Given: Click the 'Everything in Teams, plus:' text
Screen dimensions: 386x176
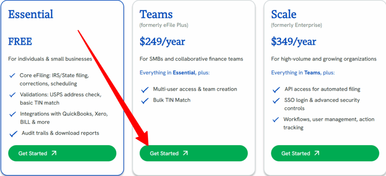Looking at the screenshot, I should click(x=303, y=73).
